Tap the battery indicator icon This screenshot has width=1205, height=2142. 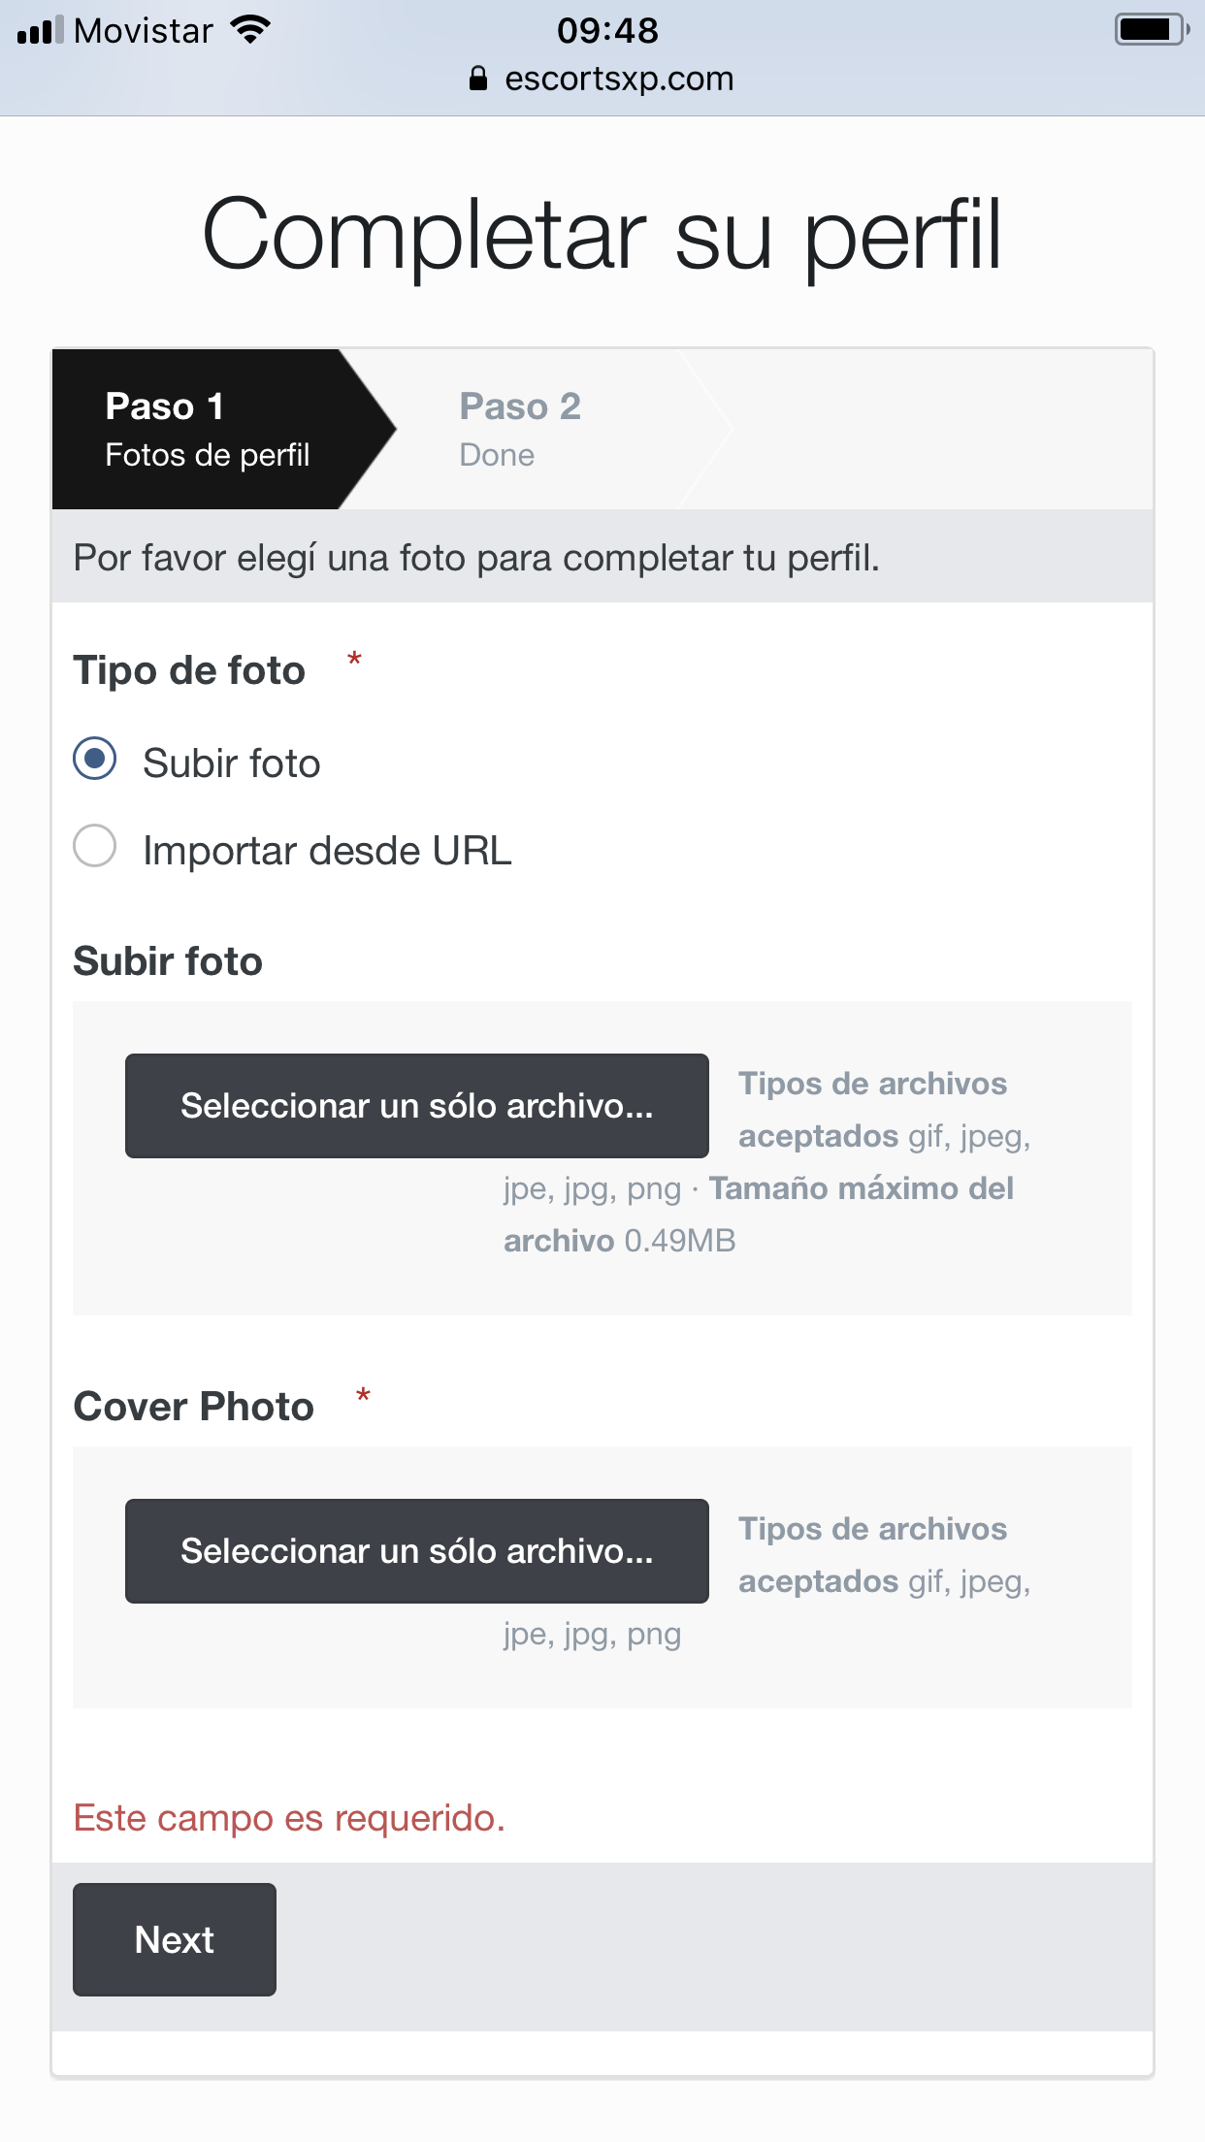(x=1151, y=29)
